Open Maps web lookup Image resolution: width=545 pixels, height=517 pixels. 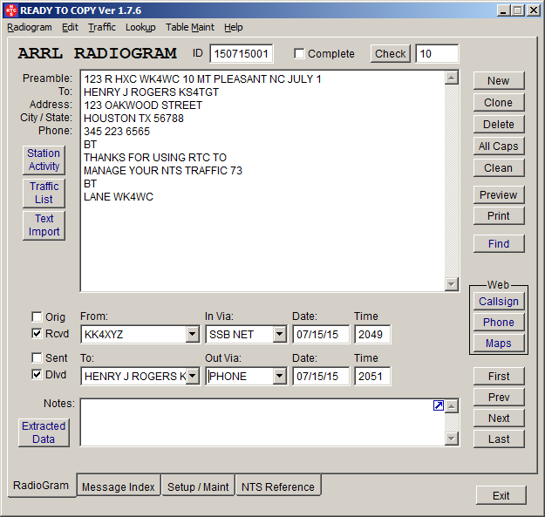click(499, 344)
